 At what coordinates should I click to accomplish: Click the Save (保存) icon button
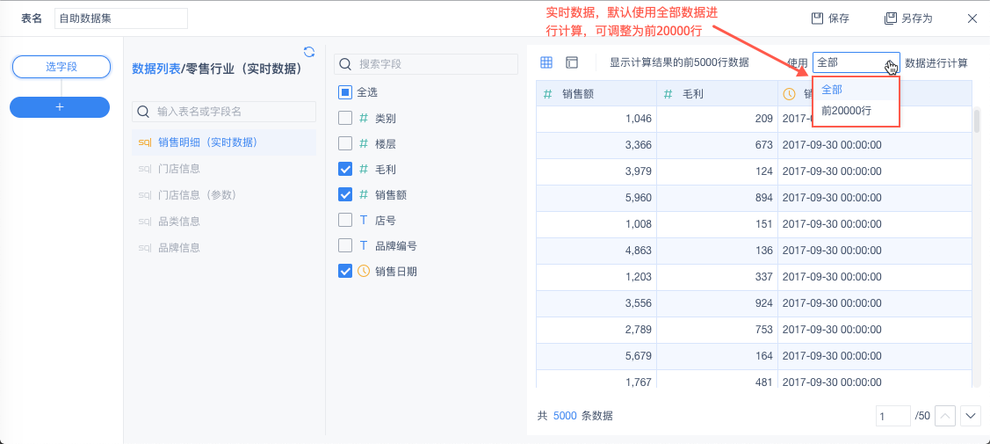[817, 18]
